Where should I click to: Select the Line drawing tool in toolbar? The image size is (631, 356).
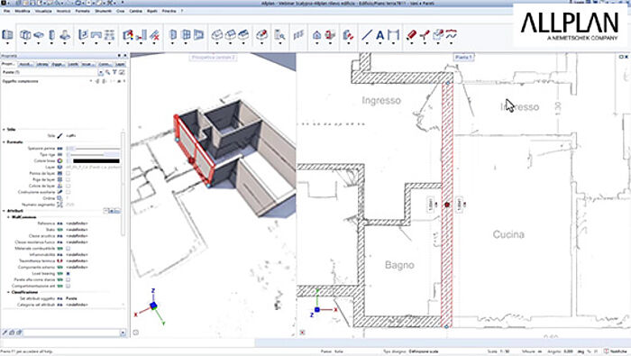[367, 35]
